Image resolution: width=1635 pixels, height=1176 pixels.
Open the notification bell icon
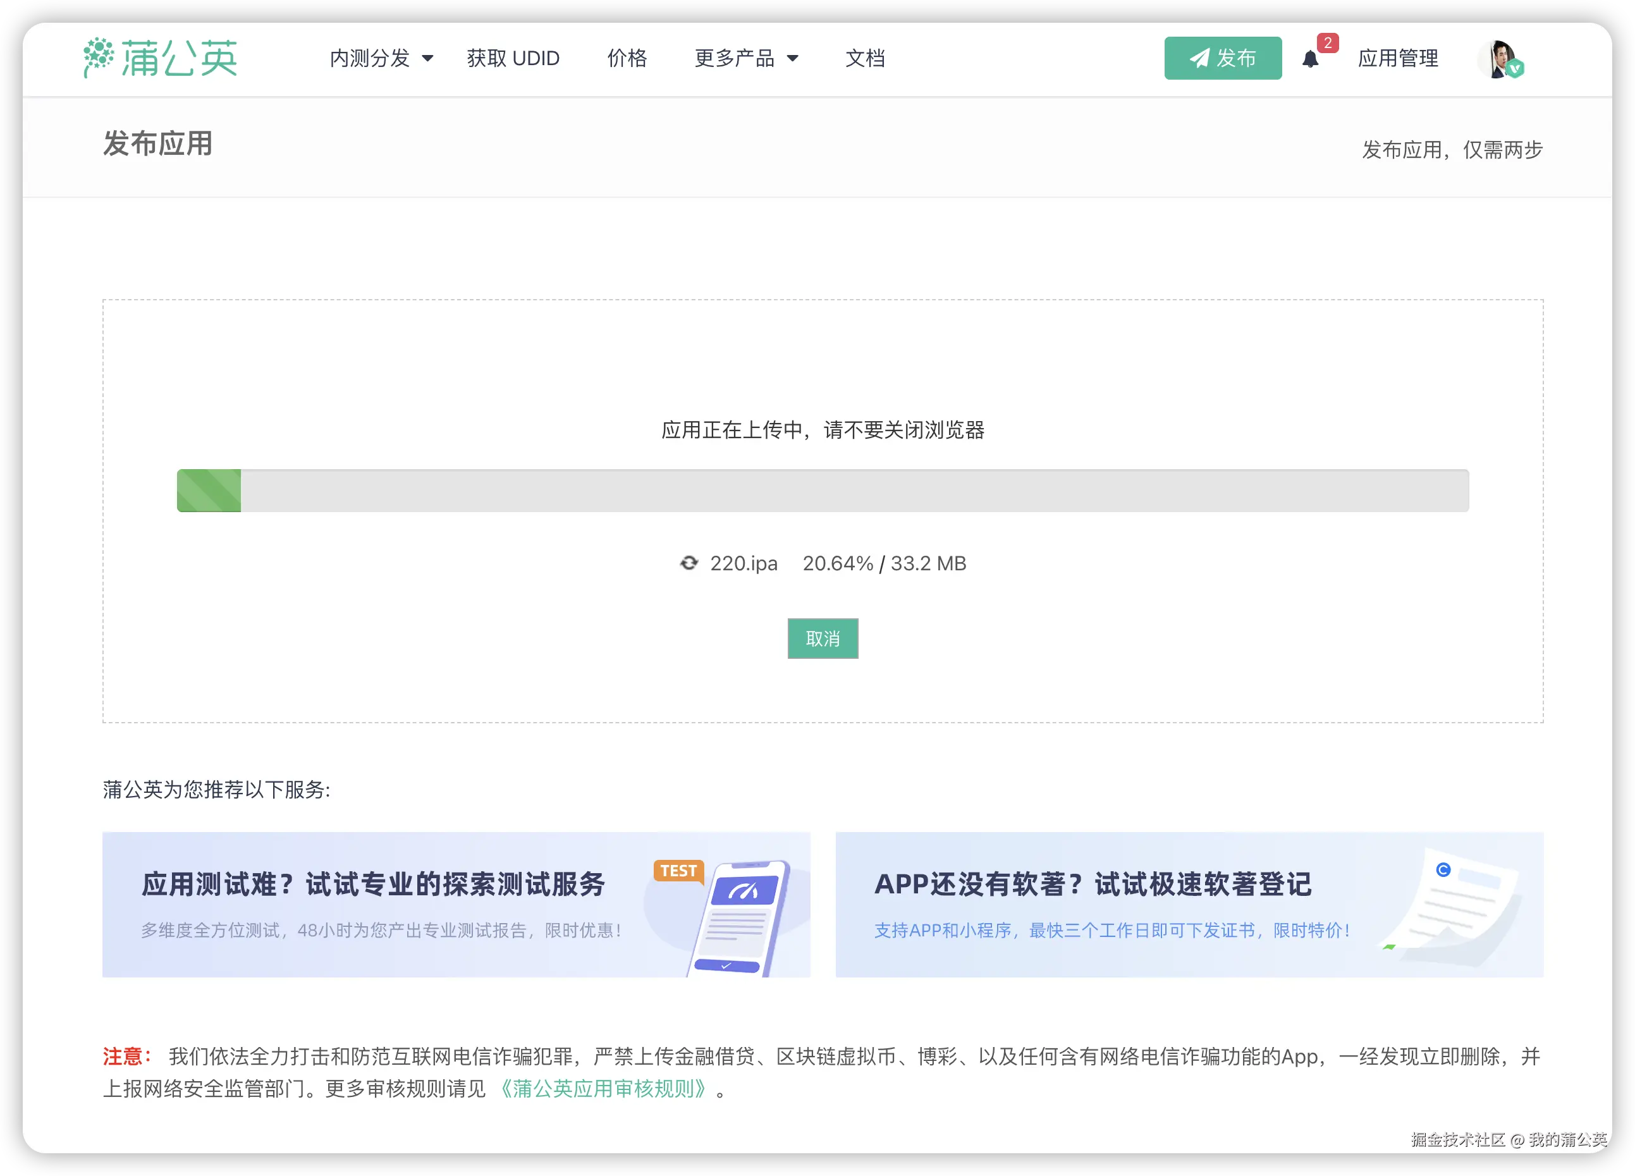pyautogui.click(x=1310, y=59)
